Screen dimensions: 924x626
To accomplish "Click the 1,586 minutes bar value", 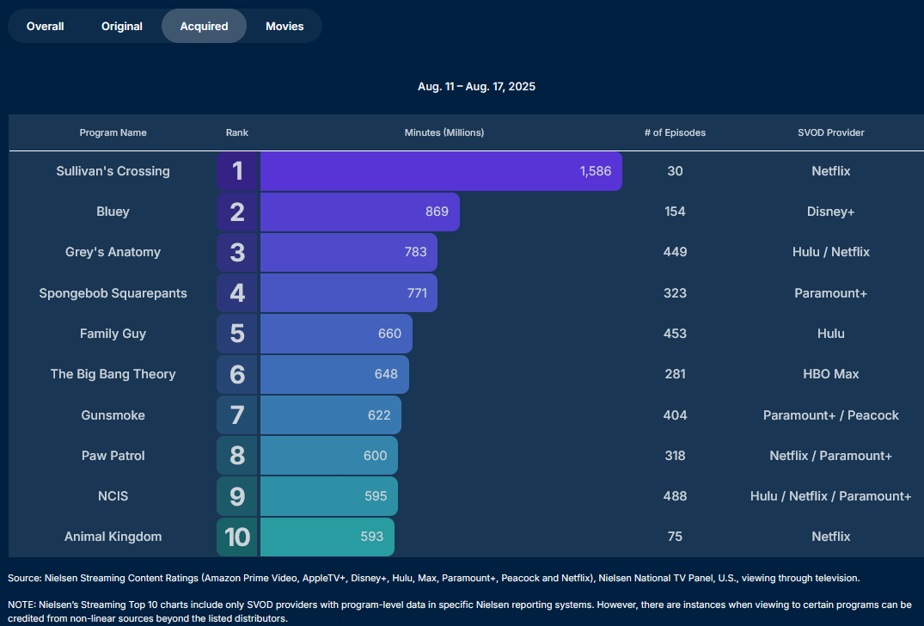I will pos(595,171).
